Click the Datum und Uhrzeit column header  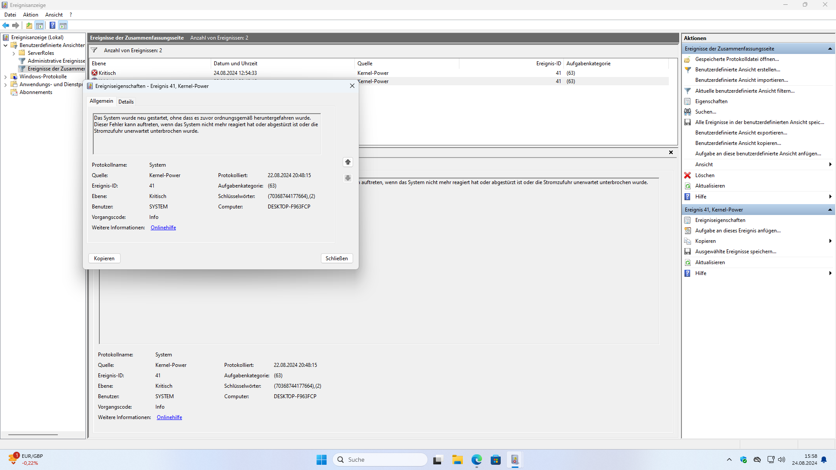point(236,64)
